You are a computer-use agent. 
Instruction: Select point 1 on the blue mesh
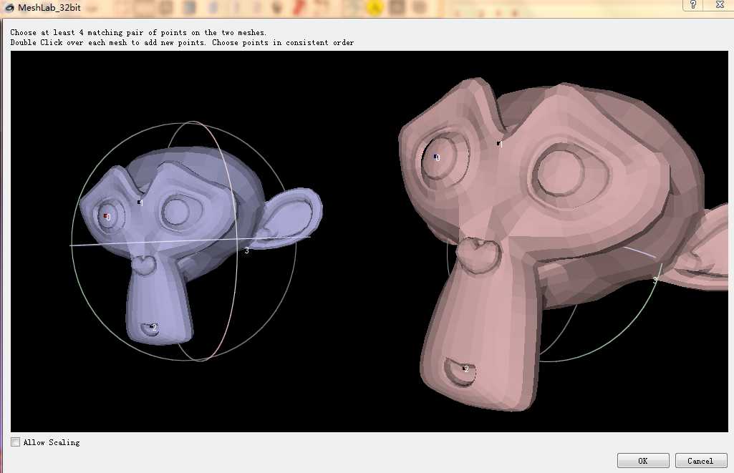coord(140,203)
